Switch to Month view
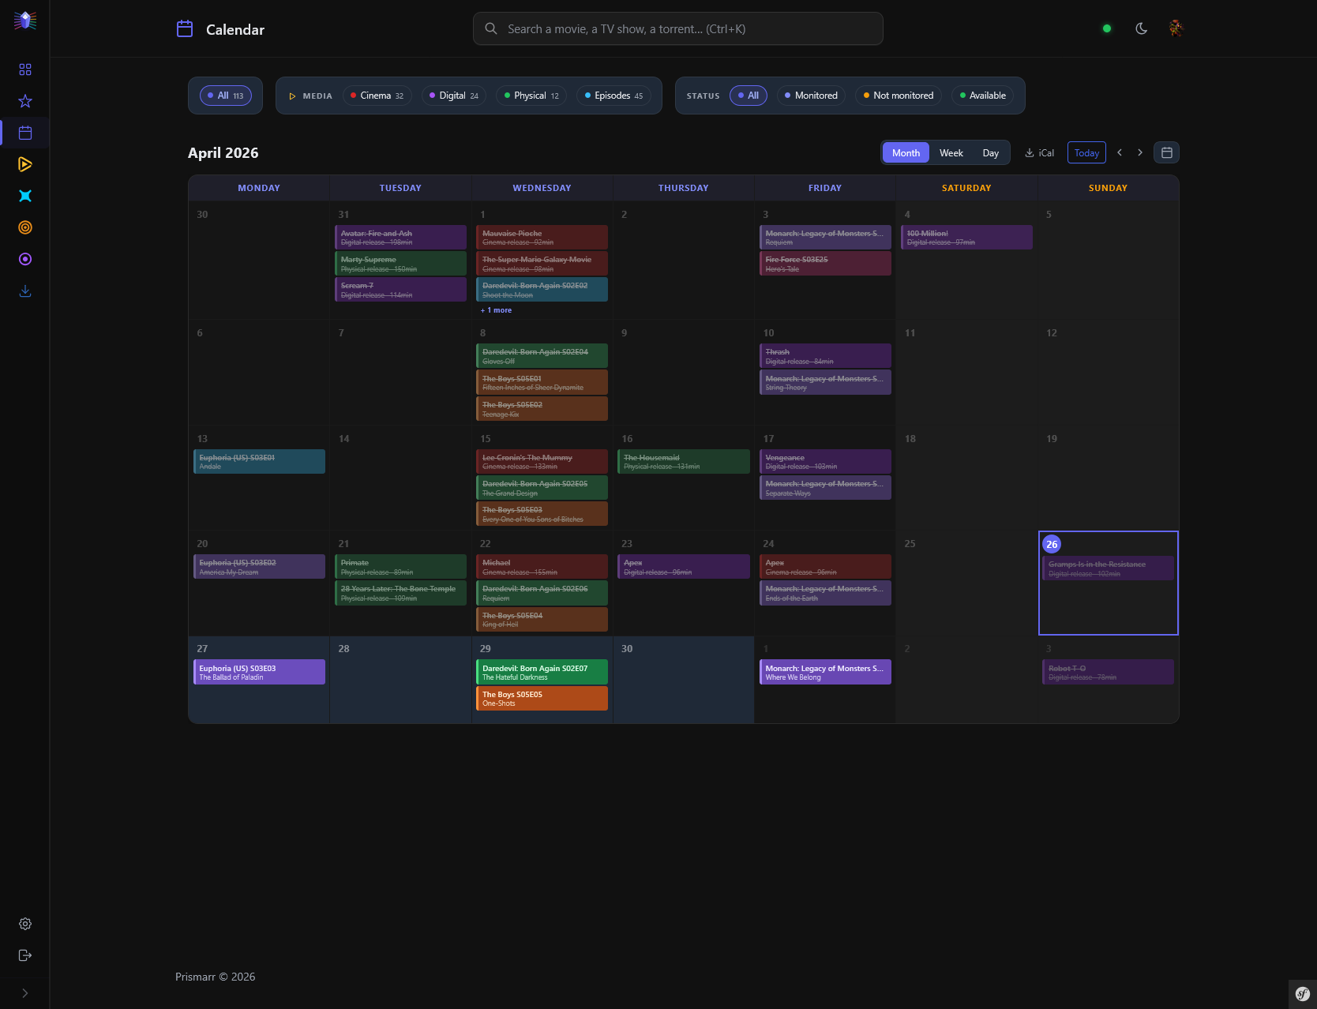 906,152
